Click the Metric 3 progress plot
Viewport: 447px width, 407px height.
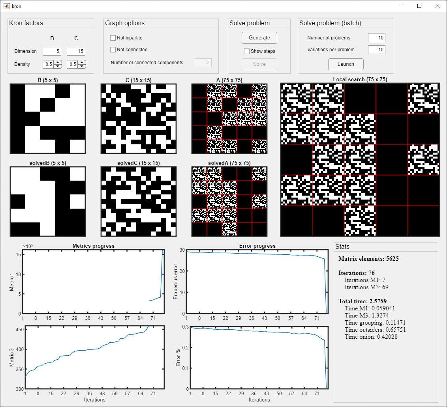click(95, 357)
